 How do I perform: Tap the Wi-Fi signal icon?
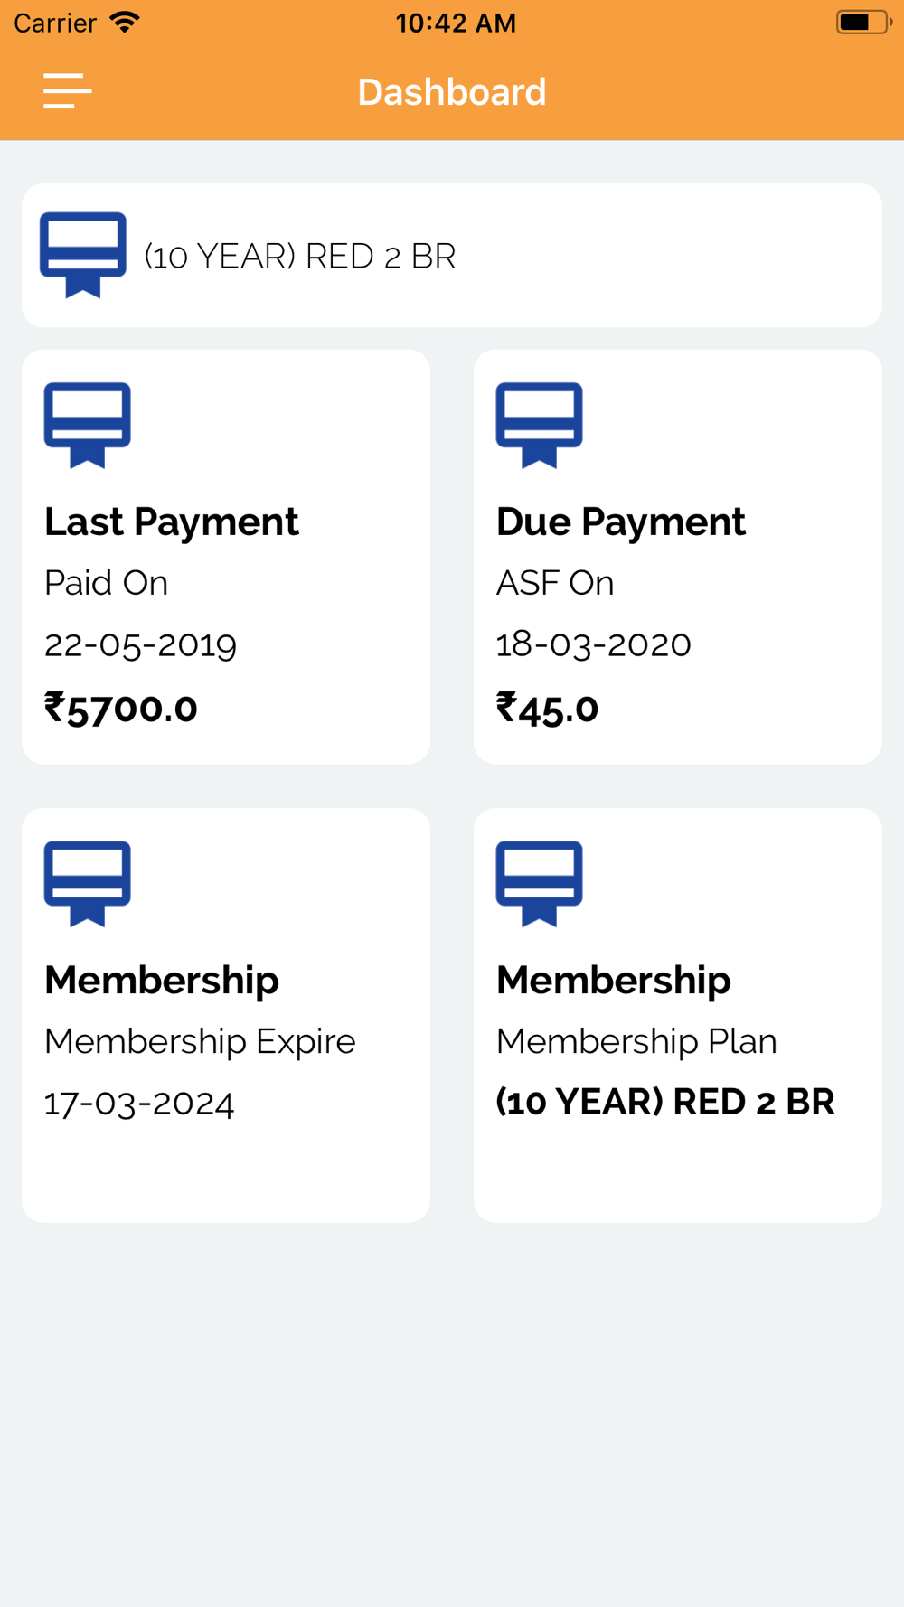pos(125,22)
